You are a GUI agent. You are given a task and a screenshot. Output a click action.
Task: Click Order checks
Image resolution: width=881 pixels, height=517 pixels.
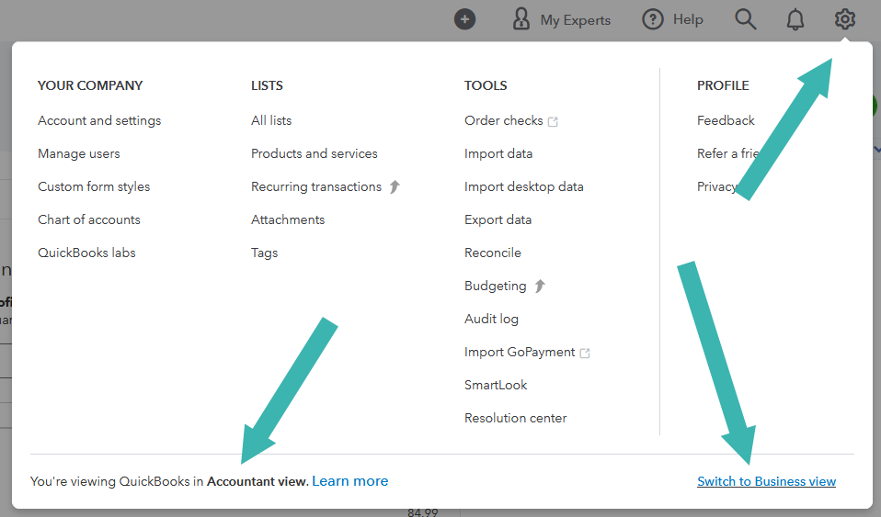pyautogui.click(x=503, y=120)
